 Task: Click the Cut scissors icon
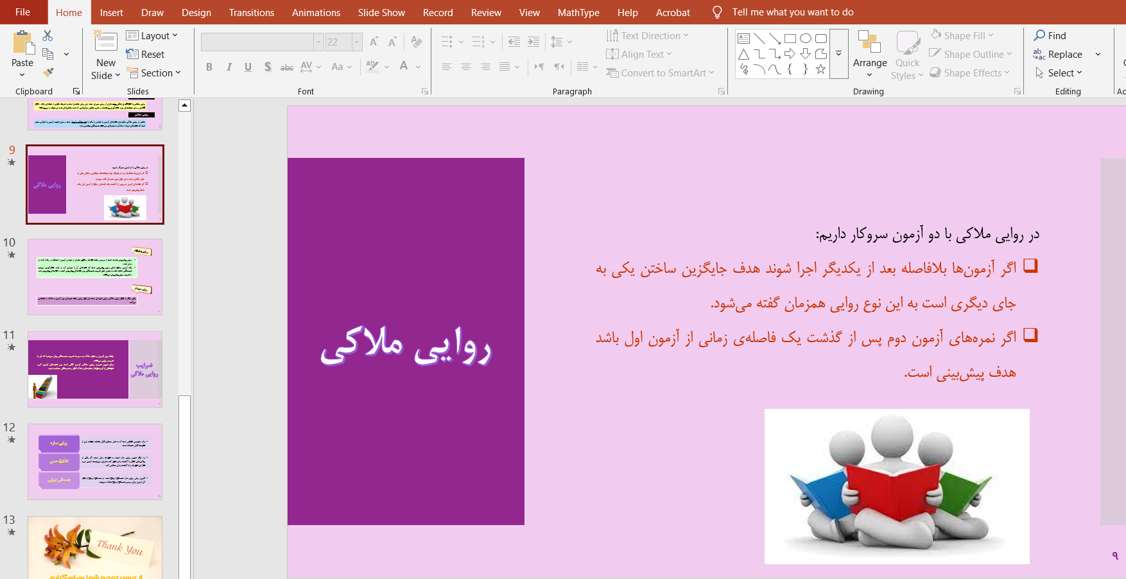point(48,36)
